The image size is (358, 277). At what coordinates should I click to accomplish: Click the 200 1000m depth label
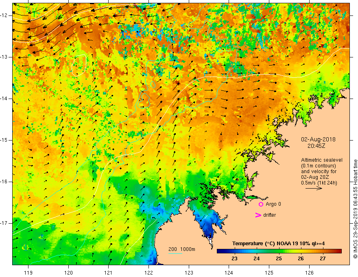click(x=182, y=249)
